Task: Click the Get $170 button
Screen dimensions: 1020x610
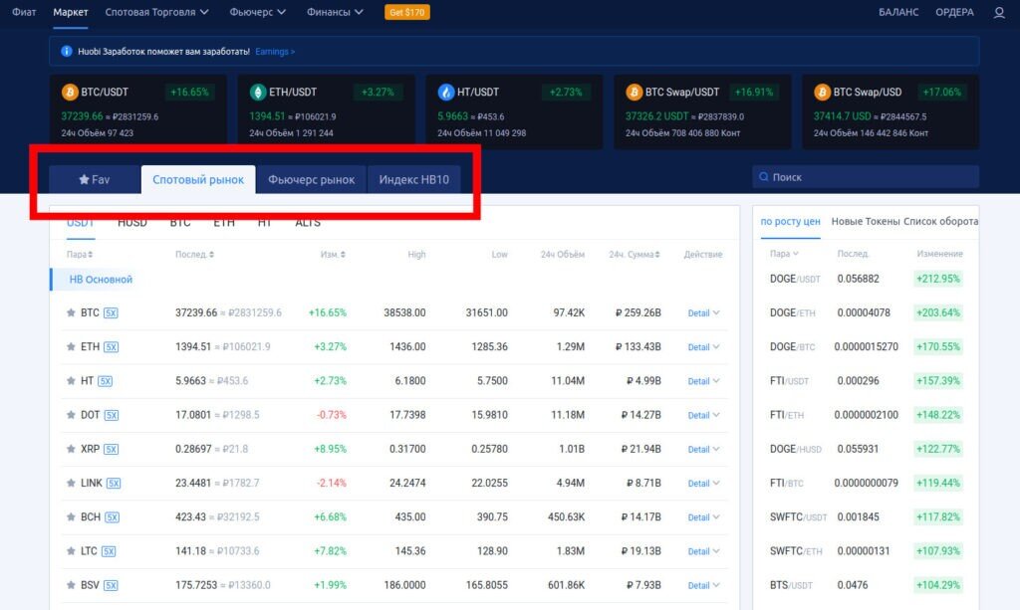Action: [407, 13]
